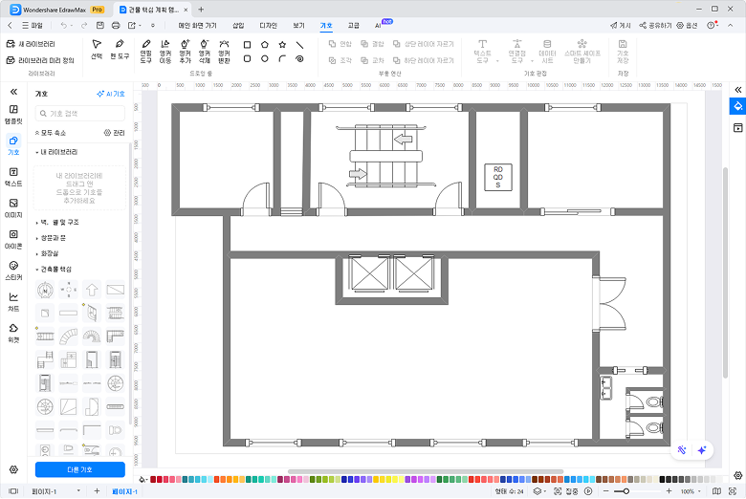The height and width of the screenshot is (499, 746).
Task: Open the File menu (파일)
Action: (x=33, y=25)
